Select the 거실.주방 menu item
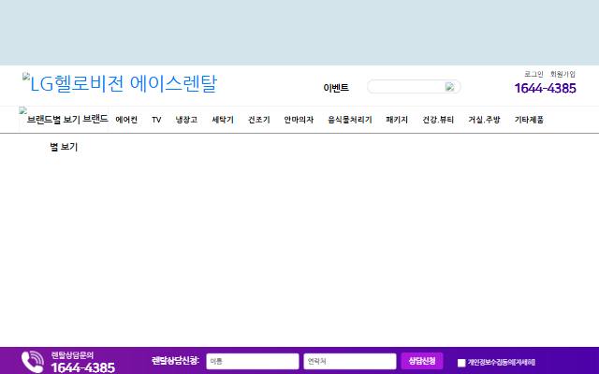This screenshot has height=374, width=599. [x=484, y=120]
